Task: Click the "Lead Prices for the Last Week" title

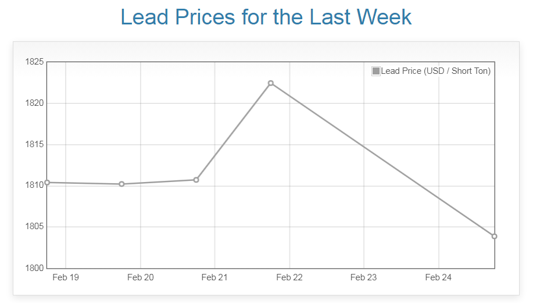Action: tap(266, 17)
